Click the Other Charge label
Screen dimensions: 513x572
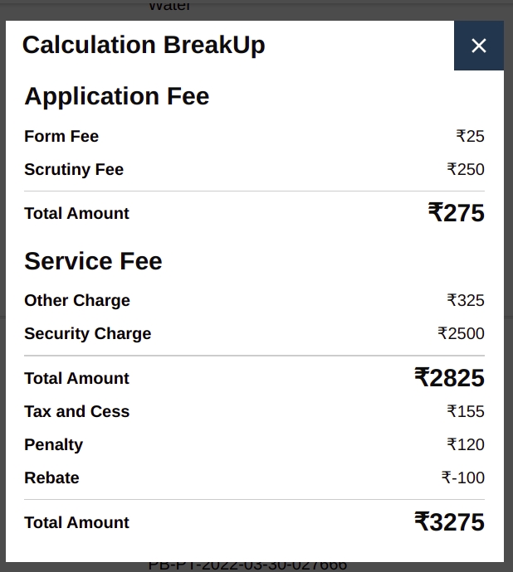point(77,300)
